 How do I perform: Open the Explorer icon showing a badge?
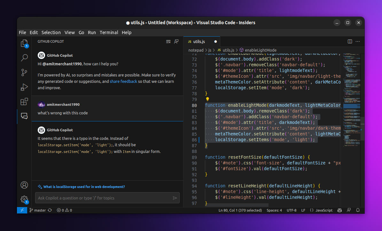point(24,43)
